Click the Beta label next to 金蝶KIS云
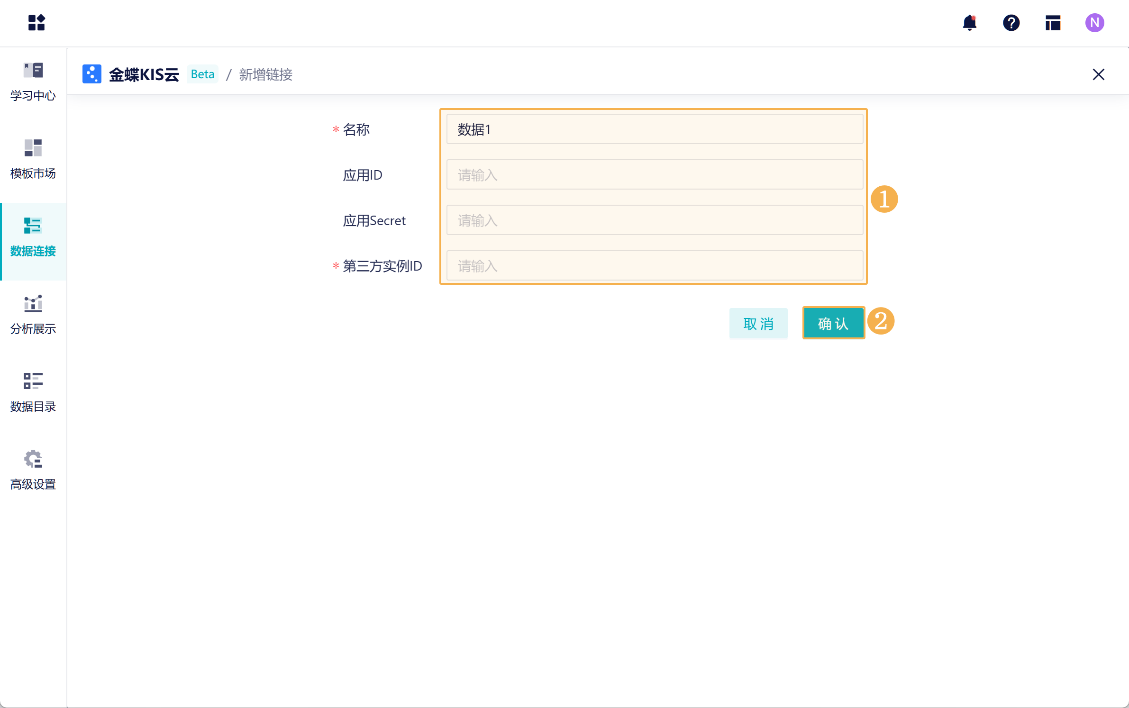1129x708 pixels. (x=202, y=74)
